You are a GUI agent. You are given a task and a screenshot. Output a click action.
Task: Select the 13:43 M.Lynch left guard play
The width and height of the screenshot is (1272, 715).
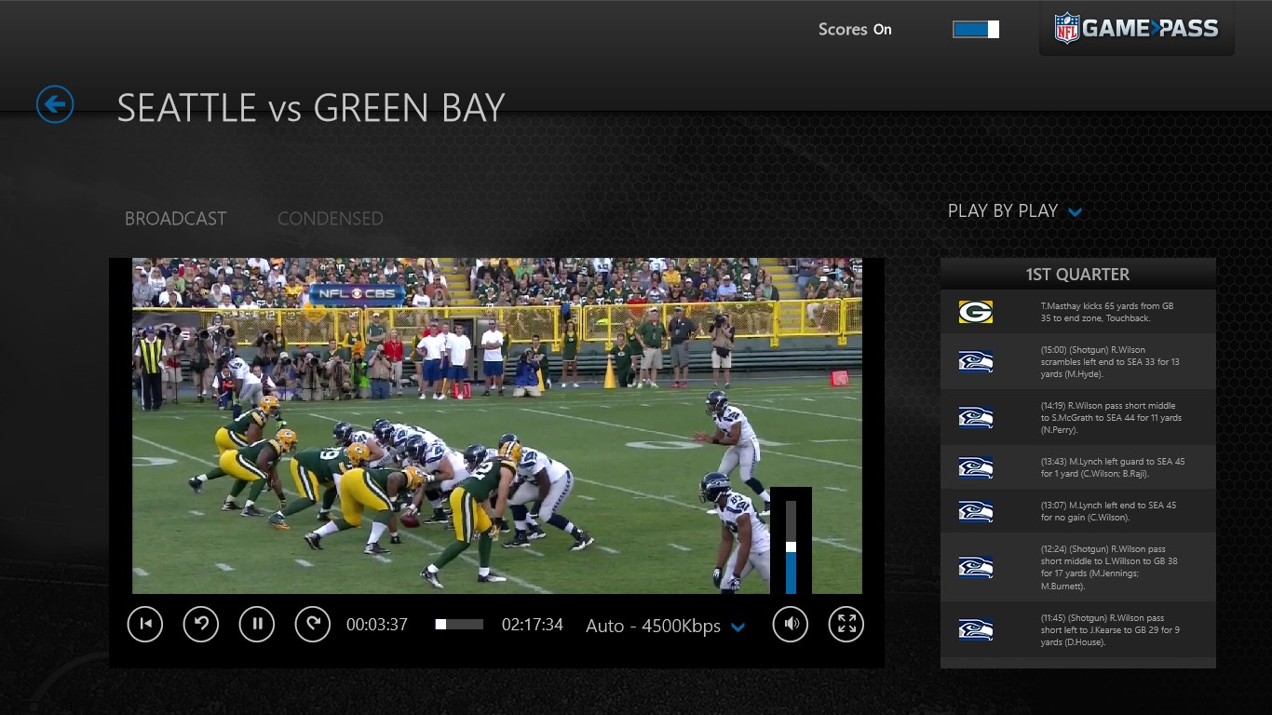pos(1077,467)
